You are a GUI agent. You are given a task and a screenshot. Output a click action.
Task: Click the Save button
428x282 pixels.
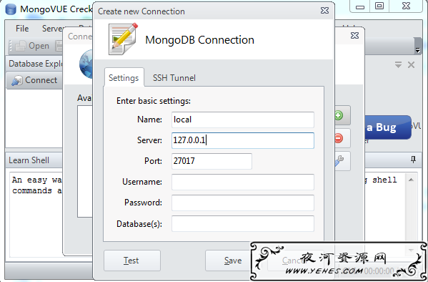pyautogui.click(x=233, y=261)
